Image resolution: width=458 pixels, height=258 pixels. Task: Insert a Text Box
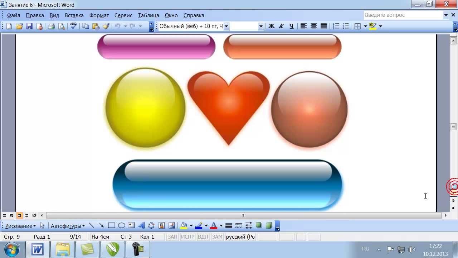tap(131, 226)
